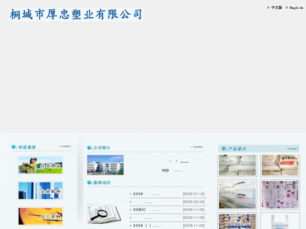
Task: Open news item dated 2009-02-24
Action: tap(148, 202)
